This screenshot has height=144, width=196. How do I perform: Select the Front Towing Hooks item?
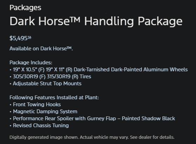click(x=37, y=105)
